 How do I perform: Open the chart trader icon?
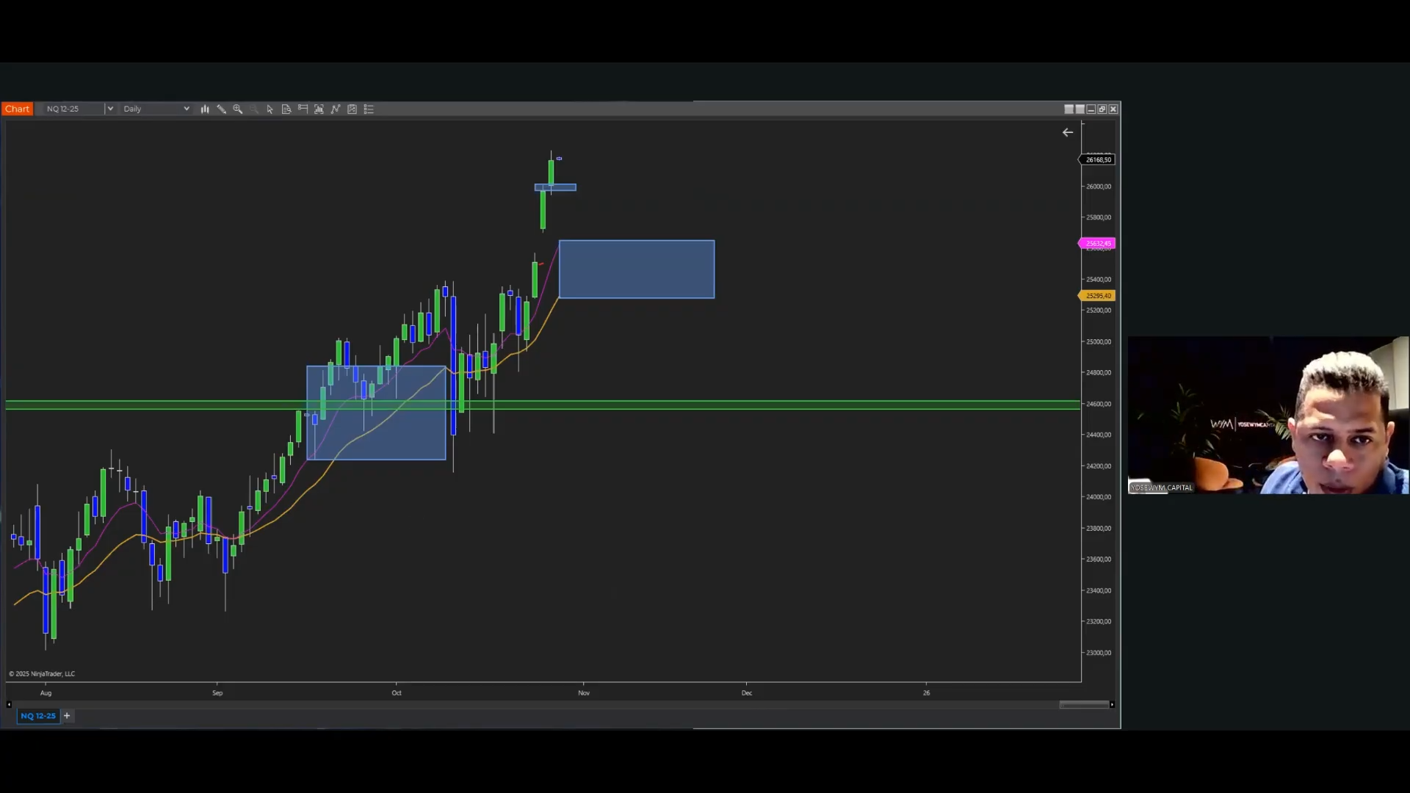point(303,109)
